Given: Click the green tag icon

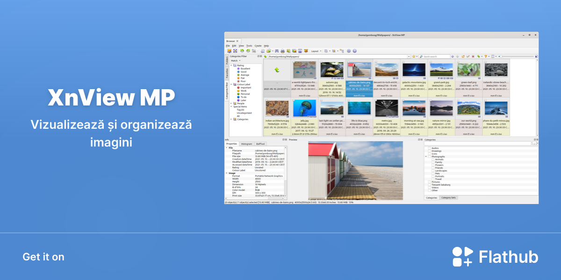Looking at the screenshot, I should pos(478,56).
